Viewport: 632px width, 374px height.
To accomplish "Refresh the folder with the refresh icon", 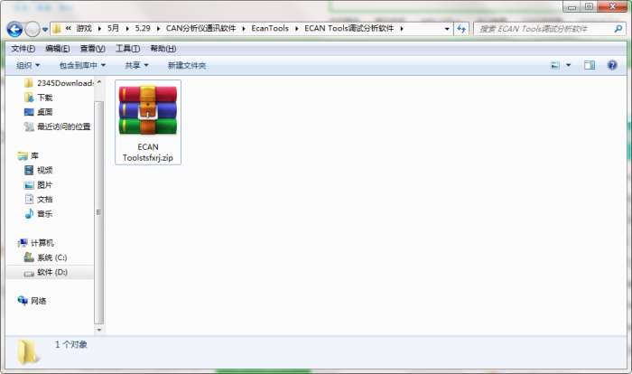I will [461, 29].
